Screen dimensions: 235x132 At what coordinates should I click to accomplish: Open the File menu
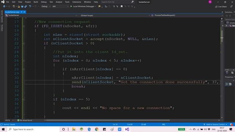(7, 2)
